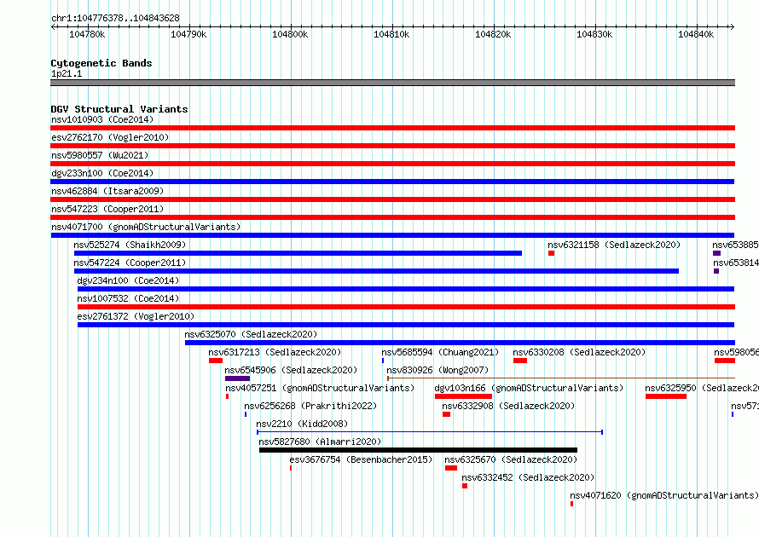This screenshot has width=759, height=537.
Task: Click nsv6325070 (Sedlazeck2020) label
Action: 251,334
